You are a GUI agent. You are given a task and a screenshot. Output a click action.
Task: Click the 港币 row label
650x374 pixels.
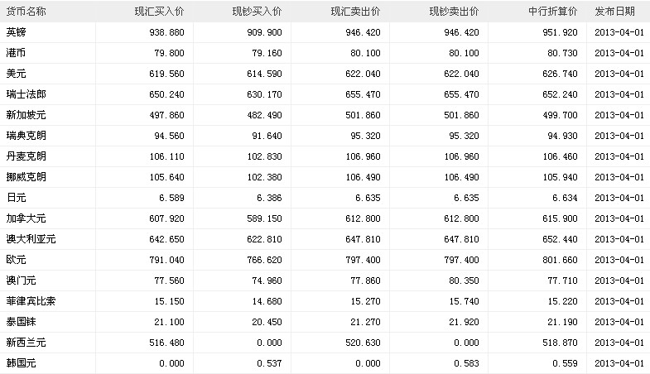[17, 53]
